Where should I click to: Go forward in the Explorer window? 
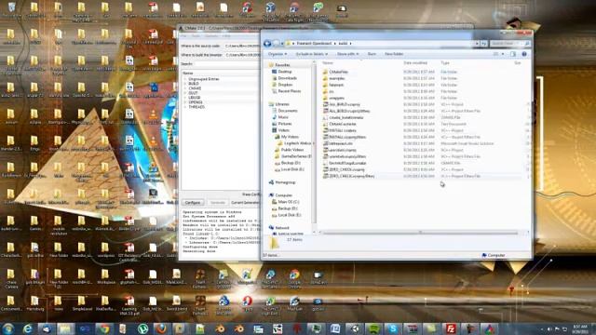pos(277,44)
